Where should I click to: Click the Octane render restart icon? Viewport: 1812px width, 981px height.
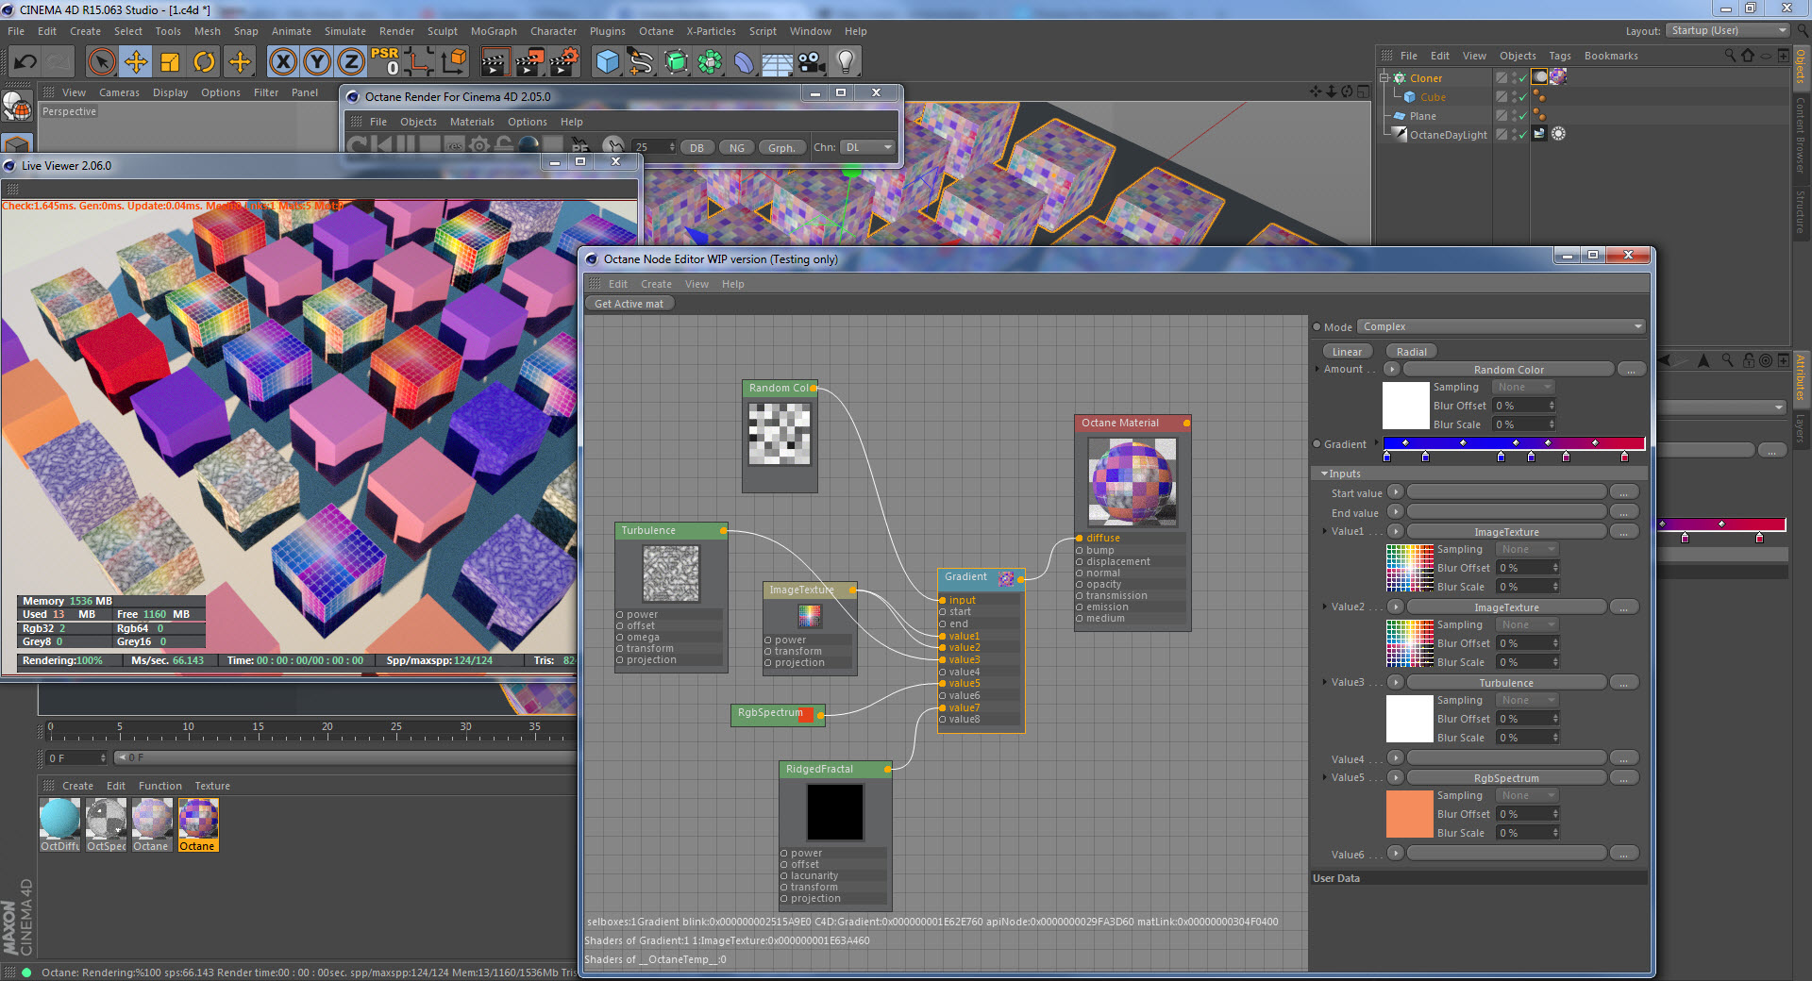tap(358, 146)
